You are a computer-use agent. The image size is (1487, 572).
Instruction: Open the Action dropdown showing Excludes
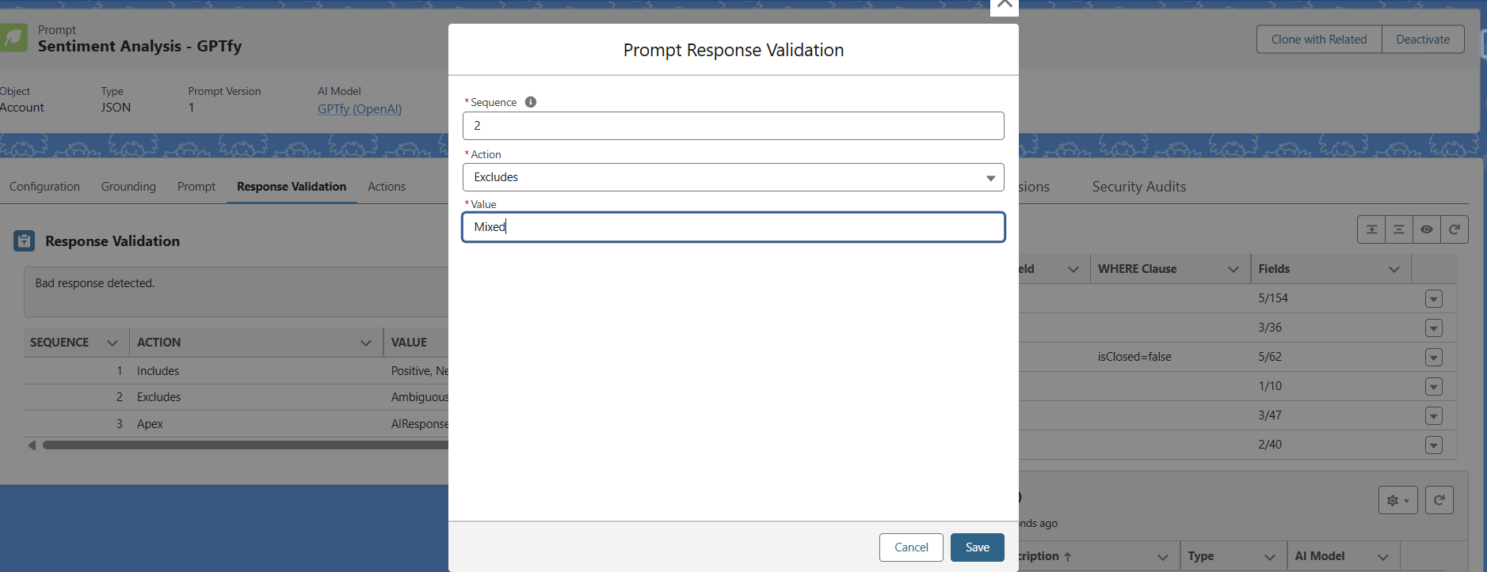733,177
